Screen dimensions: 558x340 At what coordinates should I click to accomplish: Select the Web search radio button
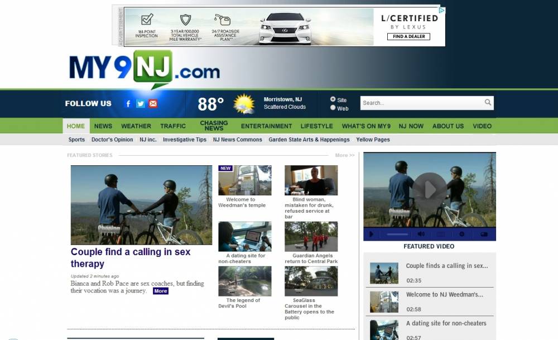333,108
